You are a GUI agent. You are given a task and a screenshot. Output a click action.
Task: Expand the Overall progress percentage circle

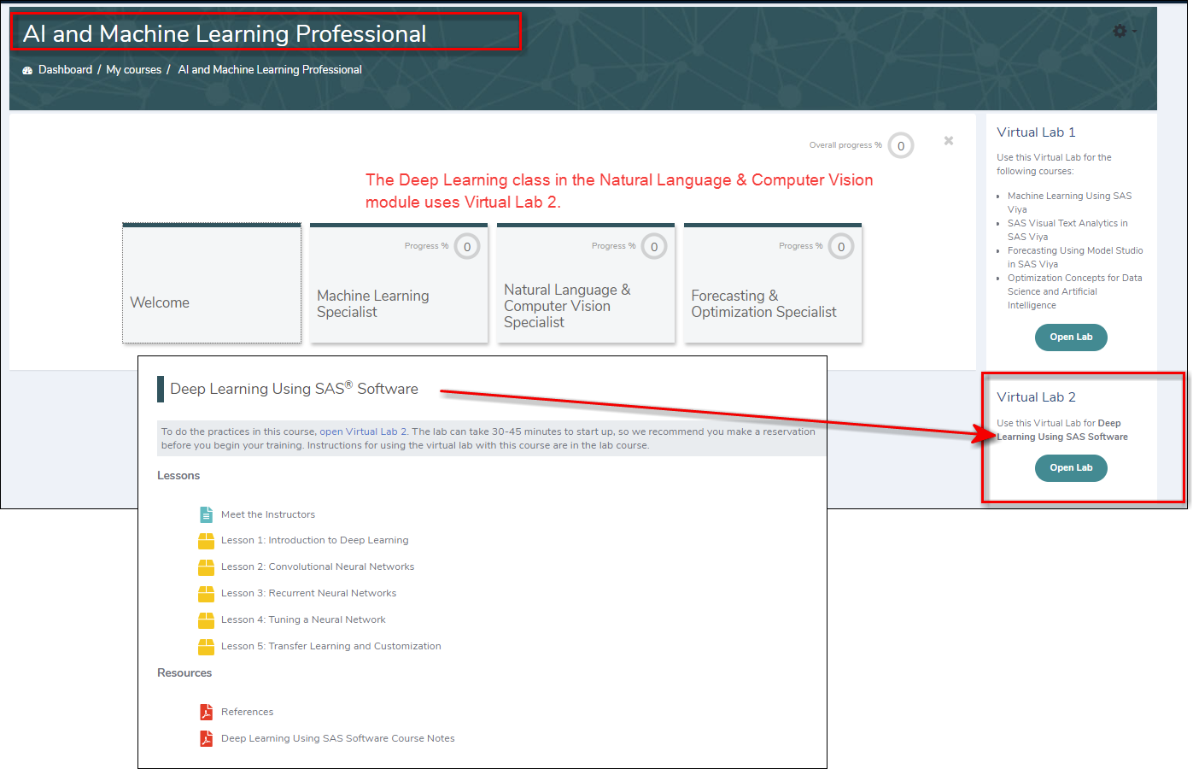tap(900, 145)
